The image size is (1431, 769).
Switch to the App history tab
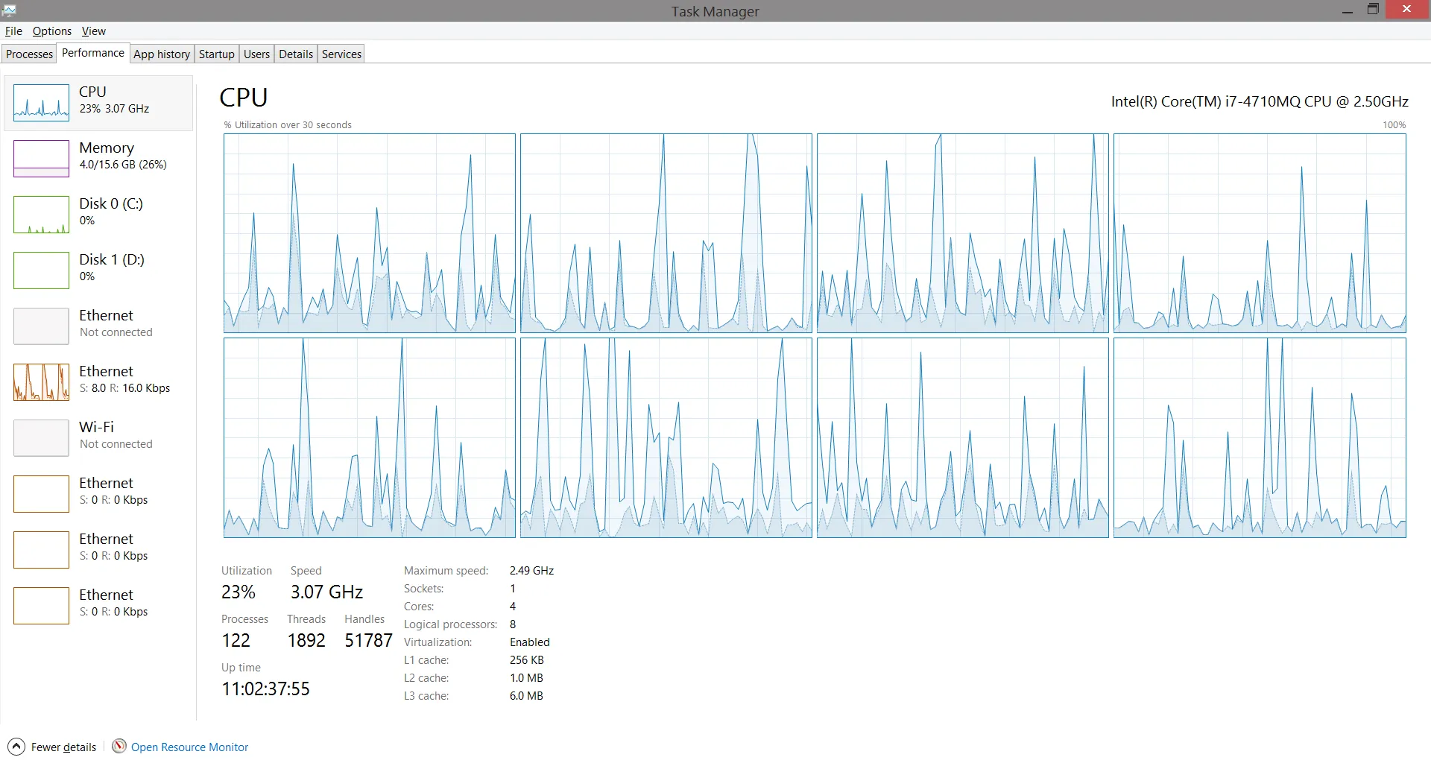pos(162,54)
